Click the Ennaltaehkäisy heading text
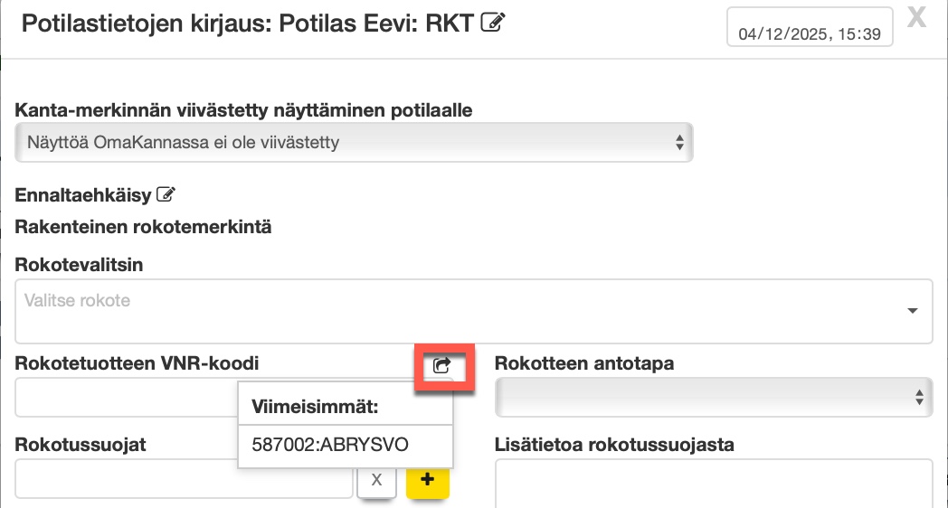This screenshot has height=508, width=948. [x=83, y=193]
